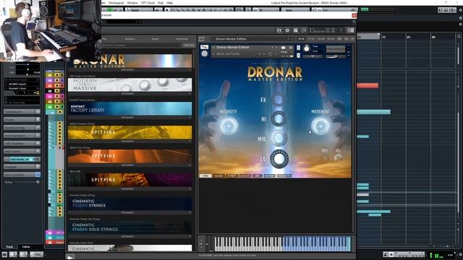Image resolution: width=463 pixels, height=260 pixels.
Task: Open Kontakt Factory Library banner
Action: pos(130,108)
